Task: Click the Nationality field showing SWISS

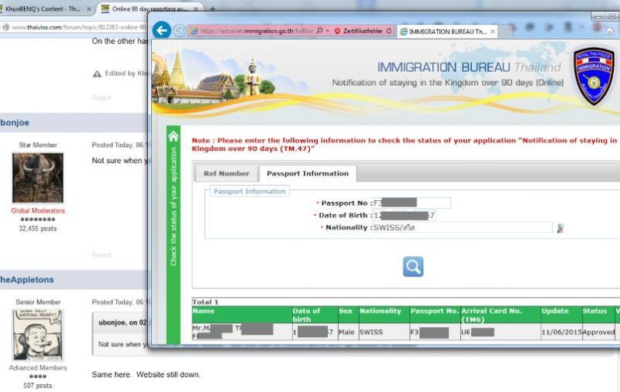Action: 462,227
